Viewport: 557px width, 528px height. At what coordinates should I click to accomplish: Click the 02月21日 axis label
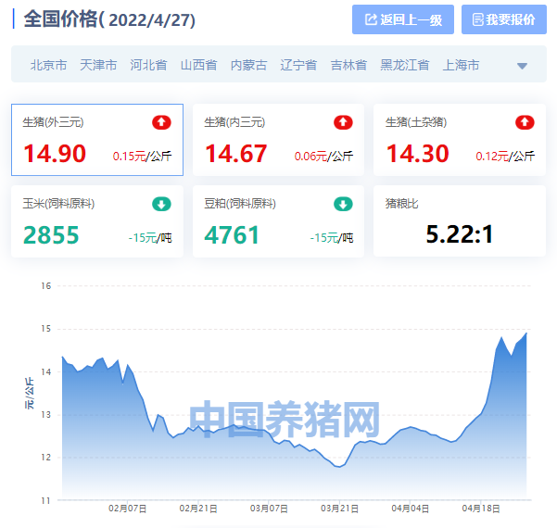point(198,509)
